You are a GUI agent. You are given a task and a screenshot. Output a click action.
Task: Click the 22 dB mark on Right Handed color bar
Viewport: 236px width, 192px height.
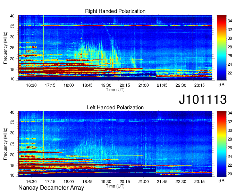coord(230,73)
